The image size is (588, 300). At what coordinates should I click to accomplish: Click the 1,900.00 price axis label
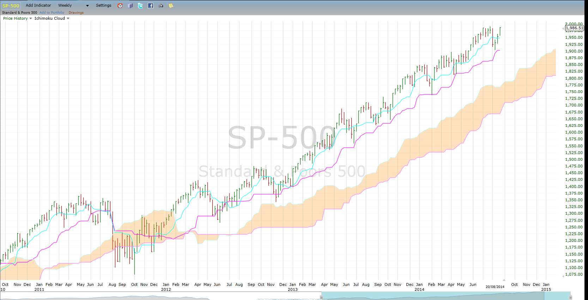pyautogui.click(x=574, y=51)
